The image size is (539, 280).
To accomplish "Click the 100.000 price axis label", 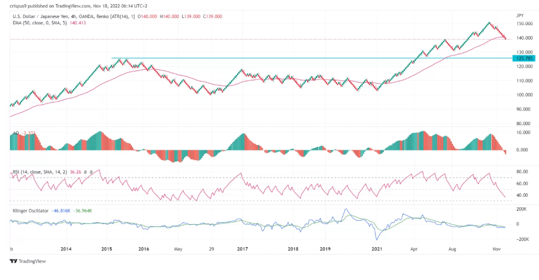I will pyautogui.click(x=523, y=95).
